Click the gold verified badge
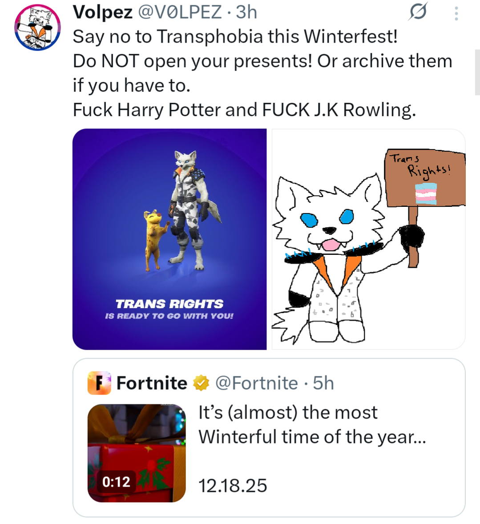This screenshot has width=480, height=524. 201,383
